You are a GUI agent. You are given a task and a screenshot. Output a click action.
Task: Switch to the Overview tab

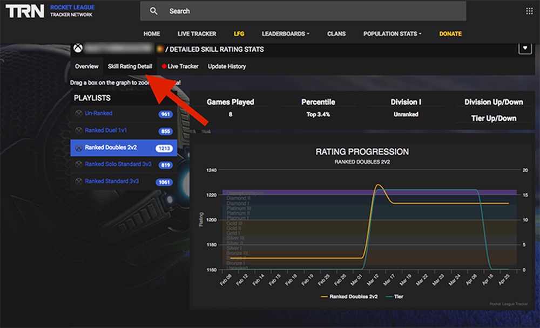point(86,66)
